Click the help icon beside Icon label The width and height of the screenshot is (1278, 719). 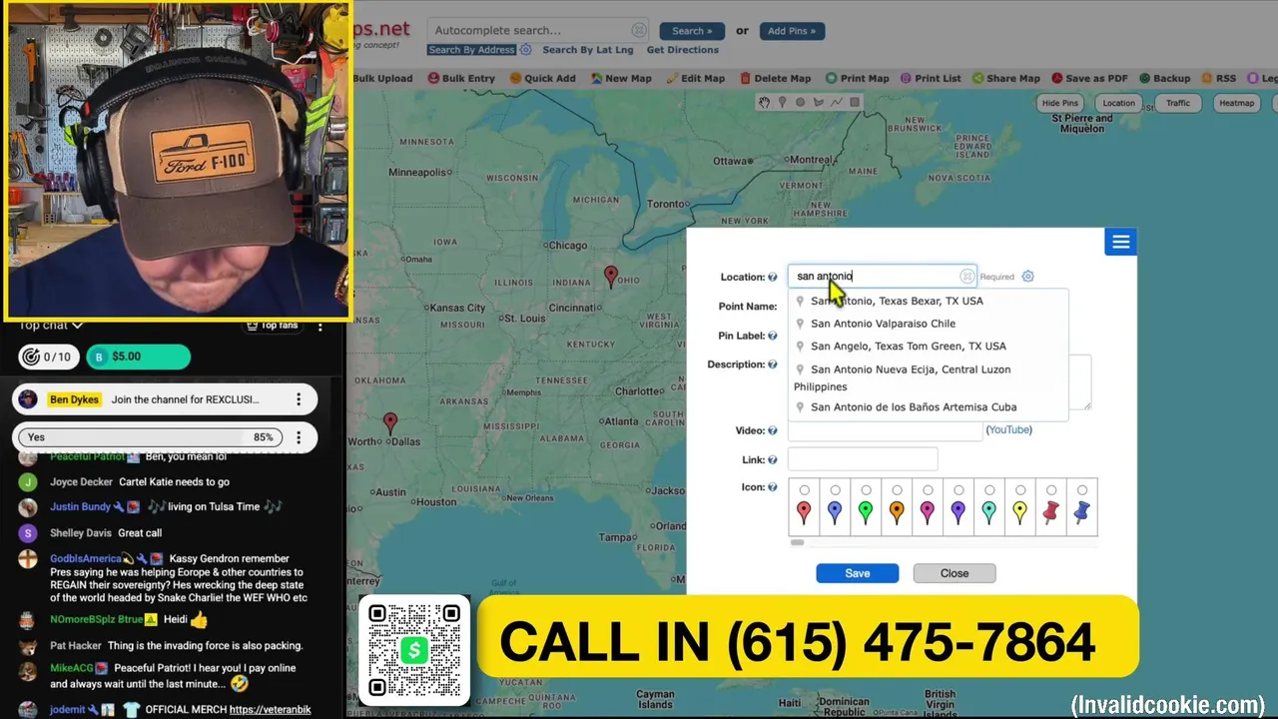point(773,487)
